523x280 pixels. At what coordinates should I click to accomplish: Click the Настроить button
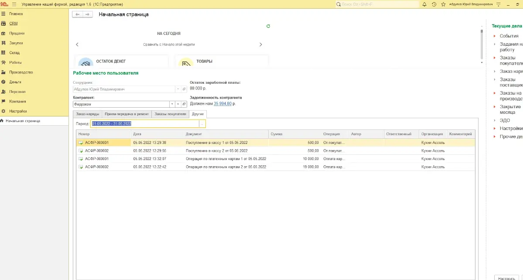[507, 277]
